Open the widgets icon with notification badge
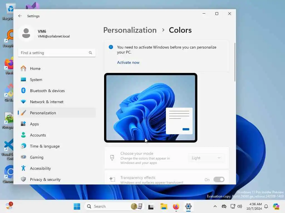The width and height of the screenshot is (285, 213). (x=9, y=206)
